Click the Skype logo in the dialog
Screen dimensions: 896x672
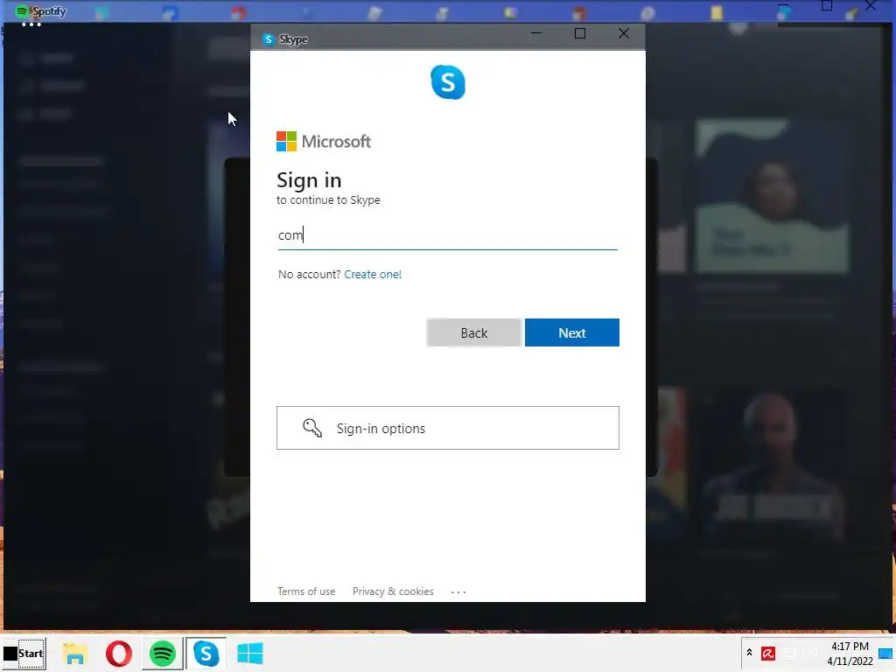(448, 82)
